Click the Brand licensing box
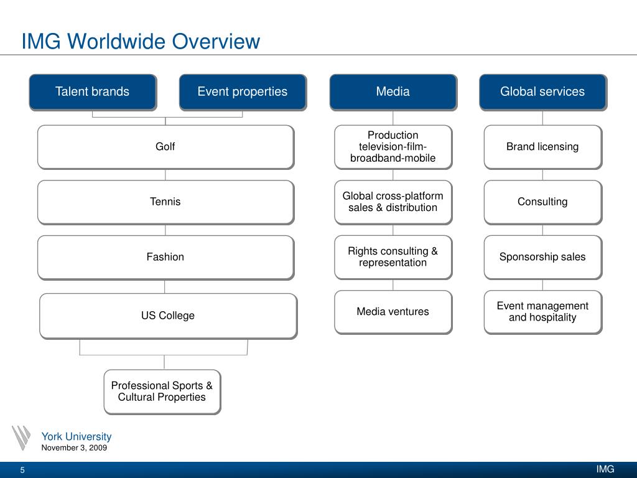This screenshot has height=478, width=637. click(x=542, y=147)
